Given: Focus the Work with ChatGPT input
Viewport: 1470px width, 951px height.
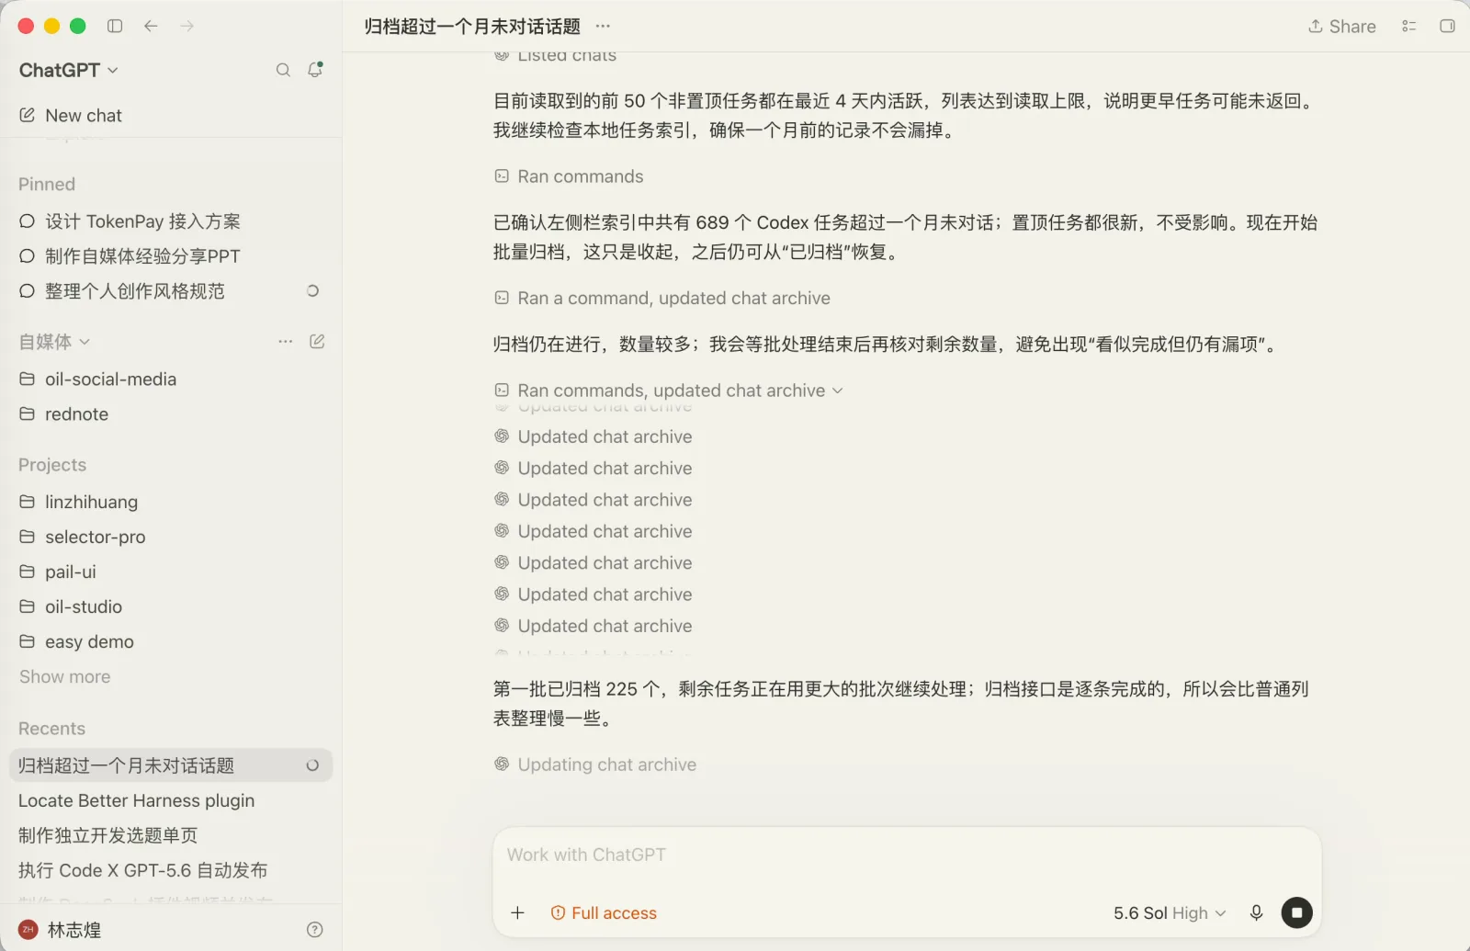Looking at the screenshot, I should [x=906, y=855].
